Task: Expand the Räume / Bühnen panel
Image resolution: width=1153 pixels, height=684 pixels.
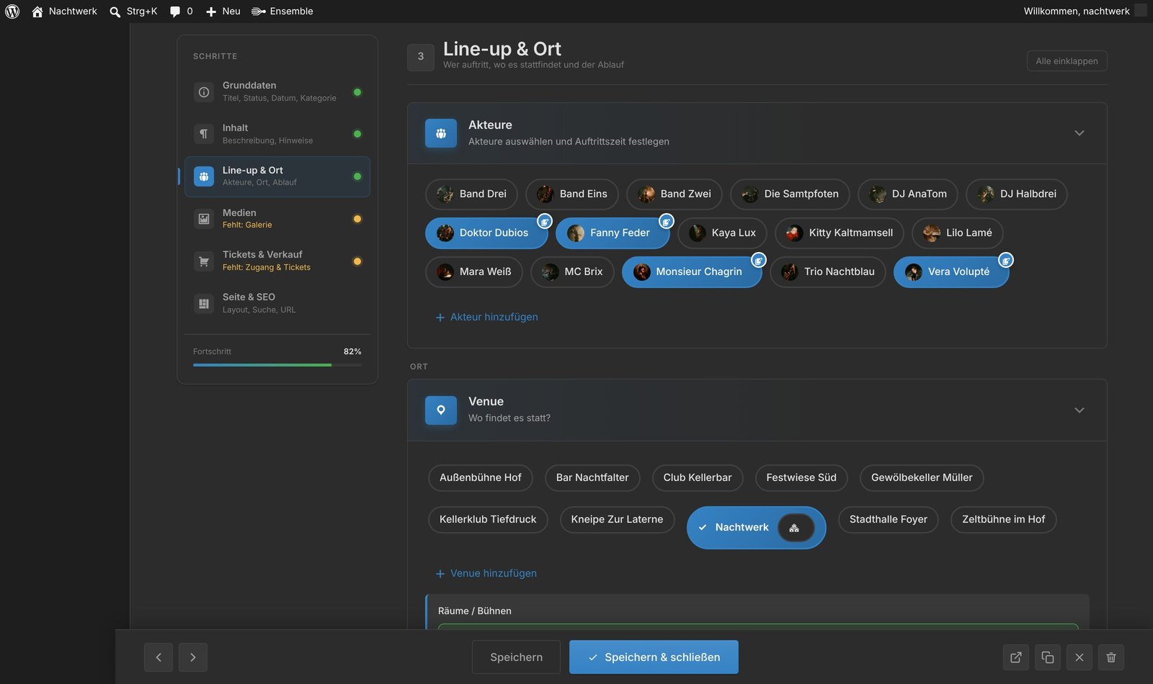Action: (x=757, y=611)
